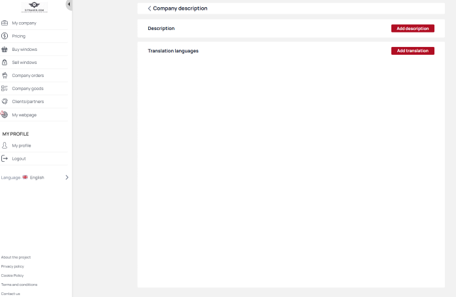456x297 pixels.
Task: Click the logout arrow icon
Action: (x=5, y=159)
